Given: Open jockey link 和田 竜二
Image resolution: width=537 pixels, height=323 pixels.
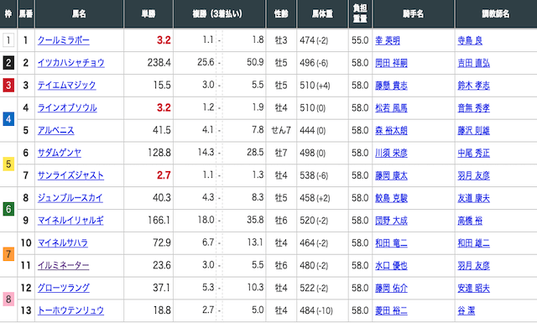Looking at the screenshot, I should coord(391,243).
